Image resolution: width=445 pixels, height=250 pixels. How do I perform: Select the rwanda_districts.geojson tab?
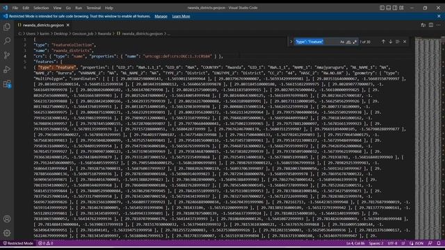(43, 25)
